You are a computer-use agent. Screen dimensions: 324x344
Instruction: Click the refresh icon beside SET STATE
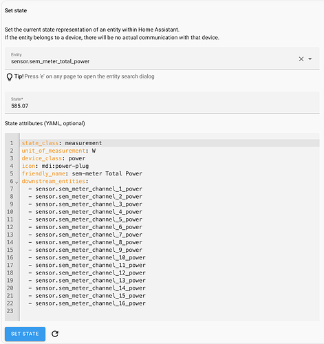pos(55,334)
